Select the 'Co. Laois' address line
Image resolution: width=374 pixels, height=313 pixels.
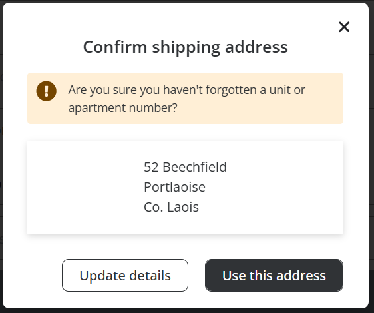tap(171, 207)
